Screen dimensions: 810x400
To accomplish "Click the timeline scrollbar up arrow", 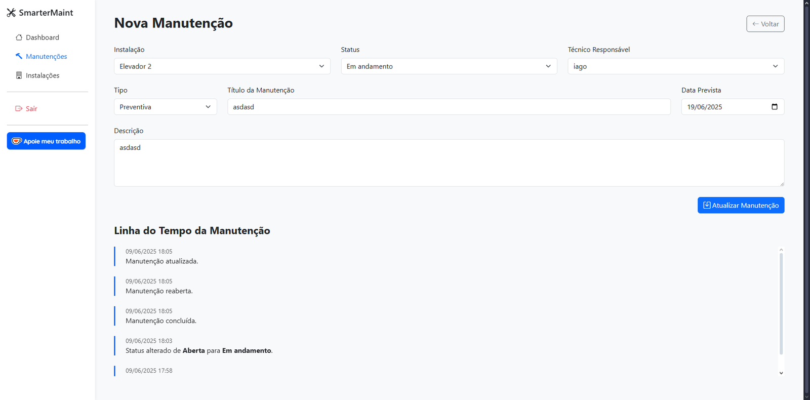I will 781,250.
